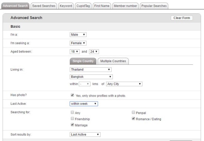The height and width of the screenshot is (141, 204).
Task: Change the maximum age 24 dropdown
Action: coord(94,51)
